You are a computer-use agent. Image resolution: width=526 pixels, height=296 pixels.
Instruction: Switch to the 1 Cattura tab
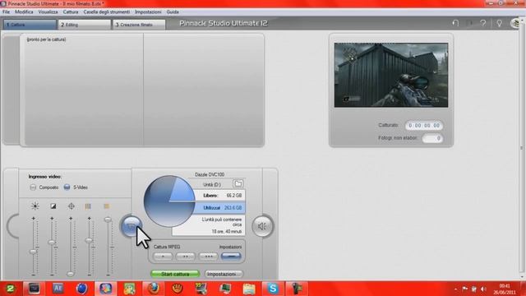pyautogui.click(x=30, y=25)
